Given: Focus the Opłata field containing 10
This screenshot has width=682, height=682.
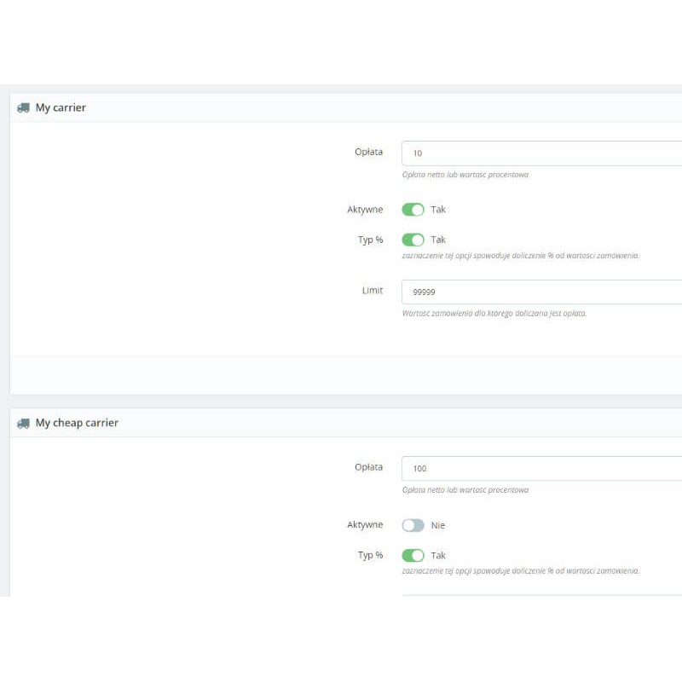Looking at the screenshot, I should click(541, 153).
